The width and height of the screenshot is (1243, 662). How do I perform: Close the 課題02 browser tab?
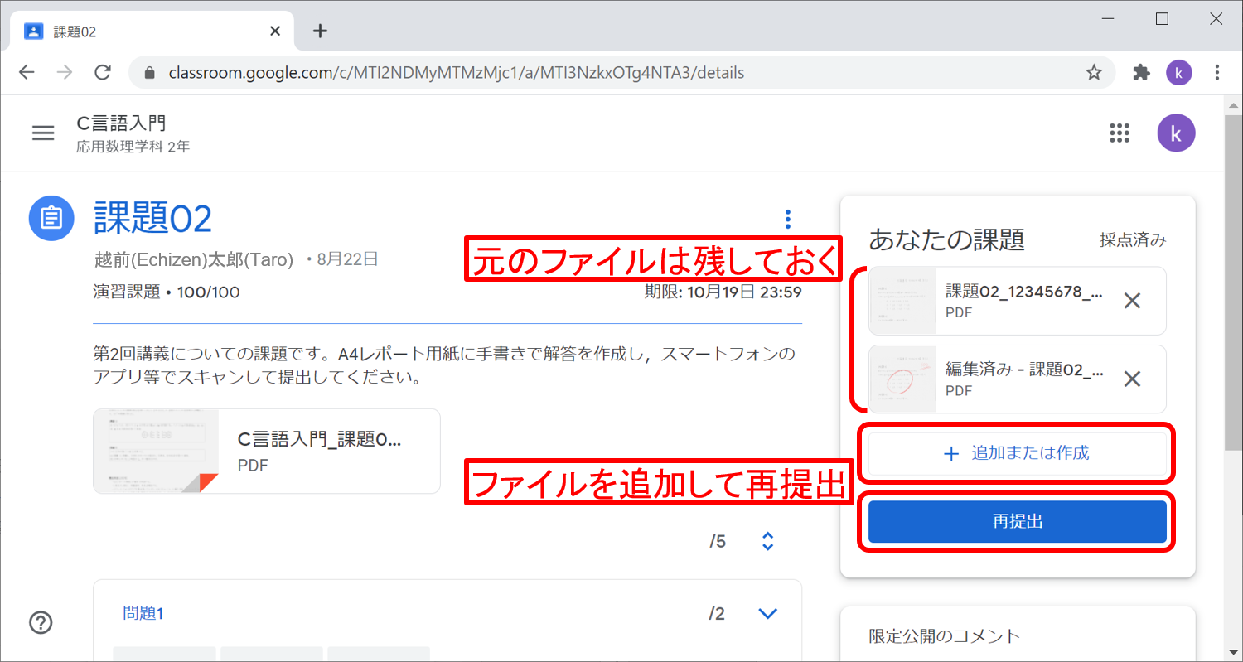point(276,31)
